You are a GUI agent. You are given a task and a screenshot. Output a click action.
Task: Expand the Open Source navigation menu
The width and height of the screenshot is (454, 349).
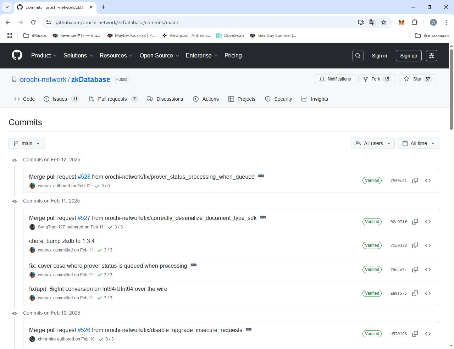click(x=160, y=55)
